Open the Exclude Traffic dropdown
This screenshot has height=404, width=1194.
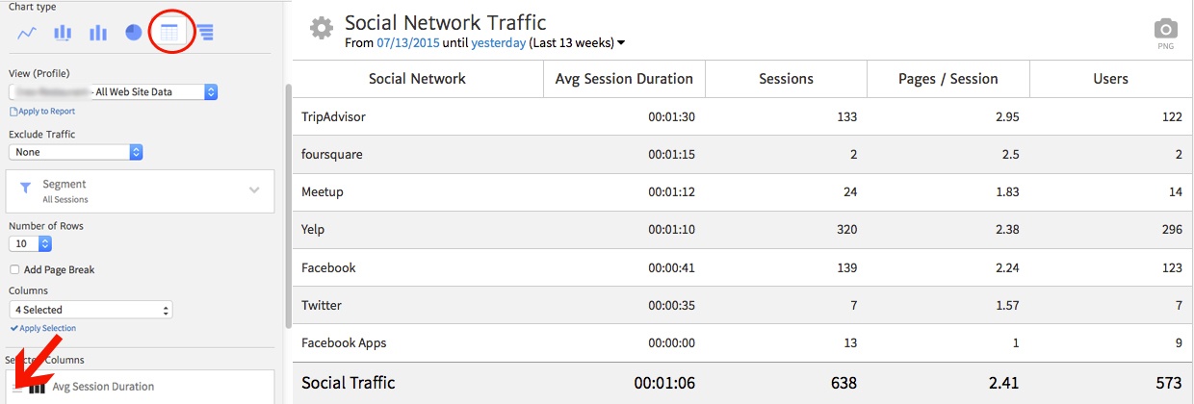pos(76,152)
